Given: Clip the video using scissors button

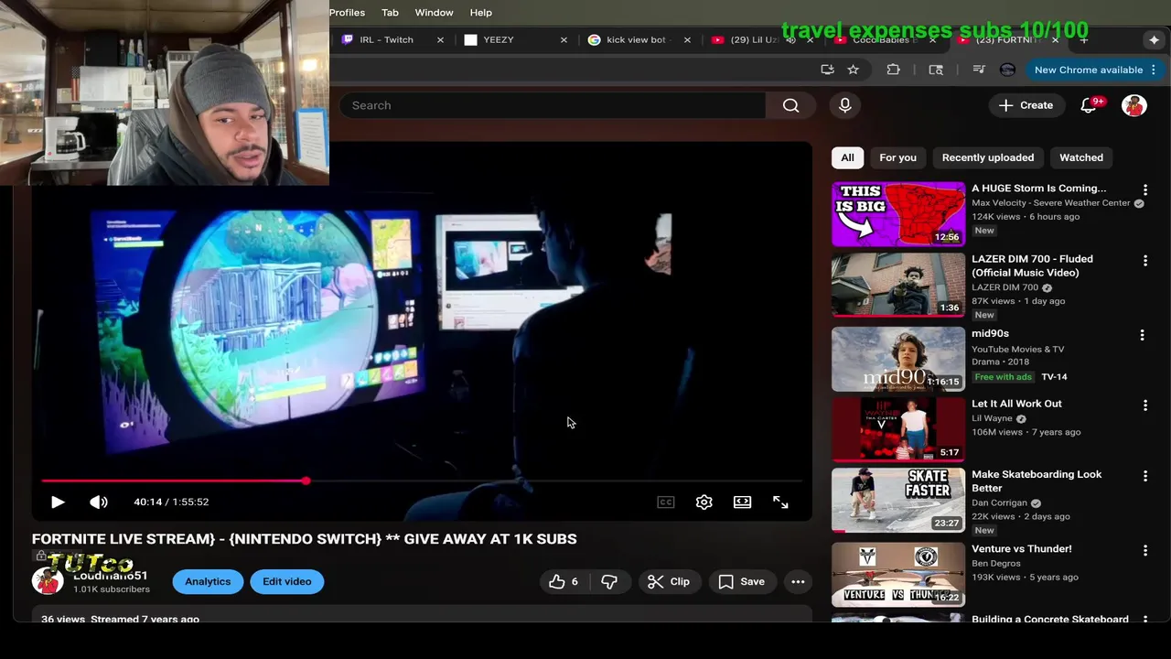Looking at the screenshot, I should (x=669, y=581).
